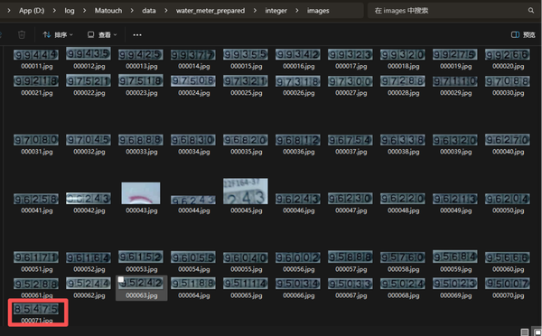Select the 000017.jpg thumbnail showing 99323
The height and width of the screenshot is (336, 542).
click(350, 54)
